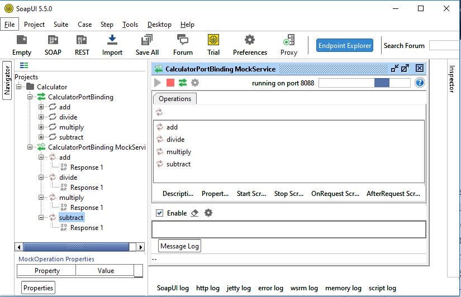This screenshot has height=297, width=461.
Task: Open the File menu
Action: coord(9,25)
